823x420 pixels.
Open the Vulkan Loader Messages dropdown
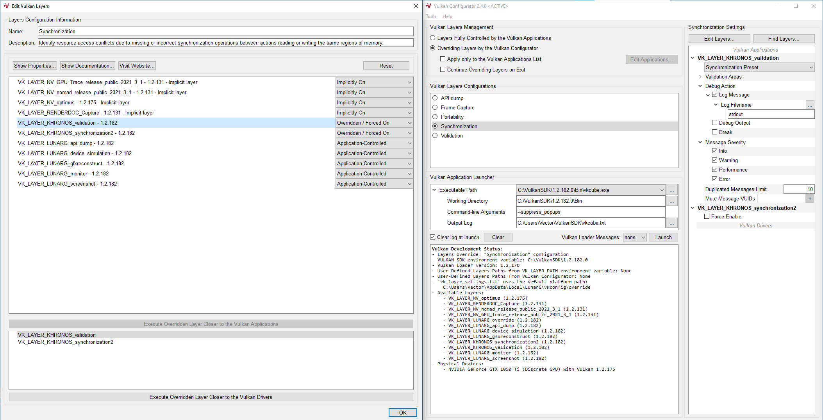pyautogui.click(x=635, y=237)
